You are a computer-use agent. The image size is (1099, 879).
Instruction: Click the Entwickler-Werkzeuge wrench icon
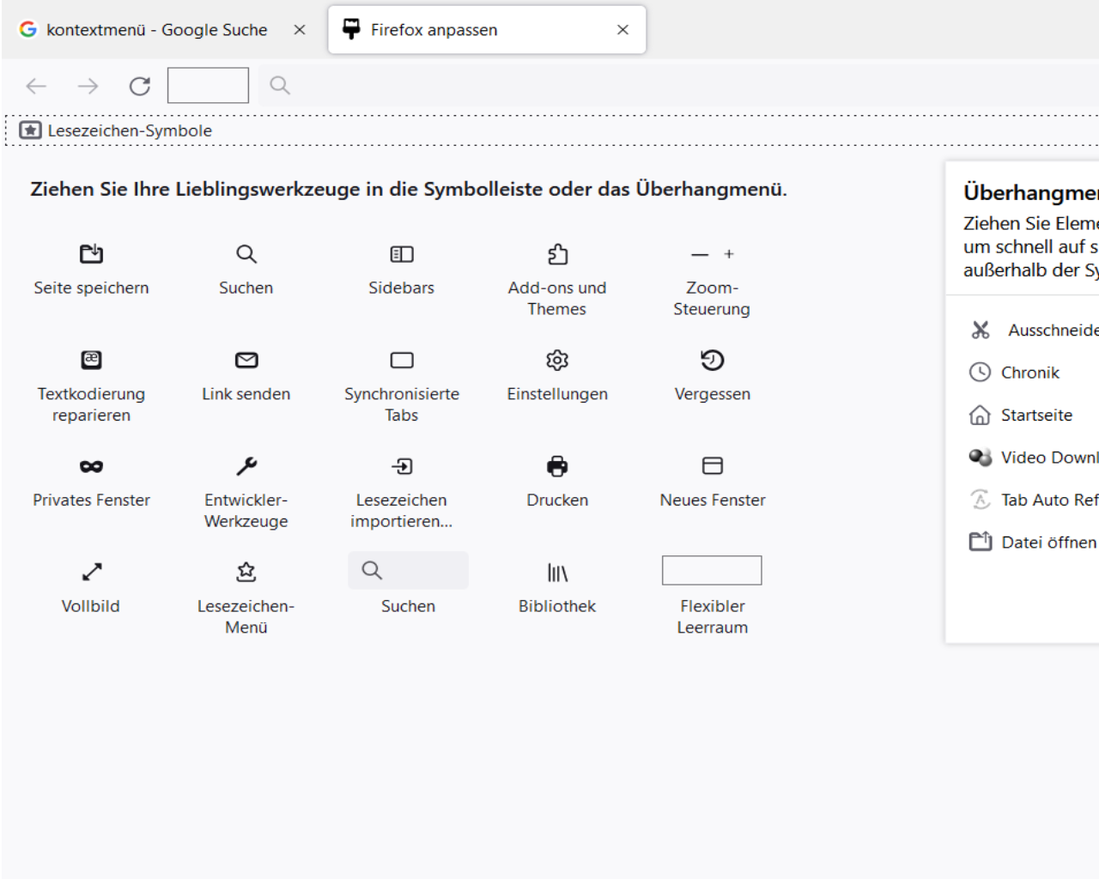[x=246, y=466]
